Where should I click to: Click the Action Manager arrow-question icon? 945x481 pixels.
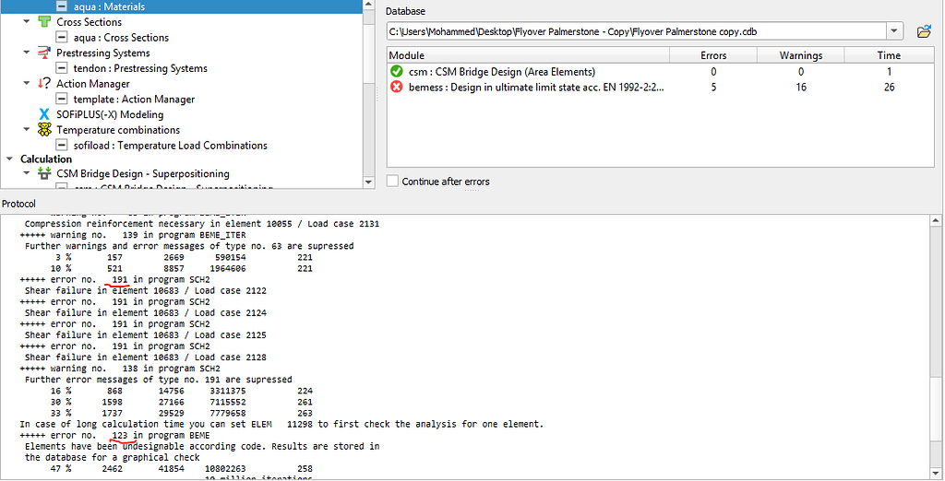click(x=44, y=84)
